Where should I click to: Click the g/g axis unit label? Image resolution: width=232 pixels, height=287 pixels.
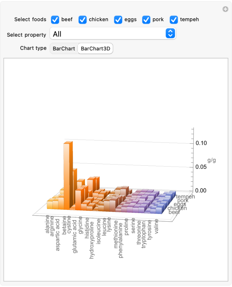pos(212,160)
